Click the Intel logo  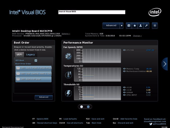(155, 12)
